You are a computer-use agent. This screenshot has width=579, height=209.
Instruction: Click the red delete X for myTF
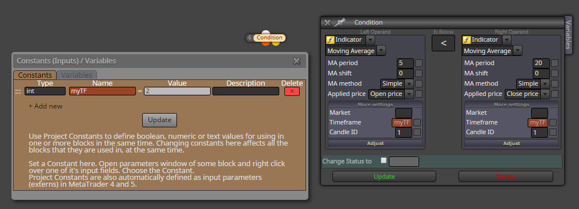coord(292,91)
